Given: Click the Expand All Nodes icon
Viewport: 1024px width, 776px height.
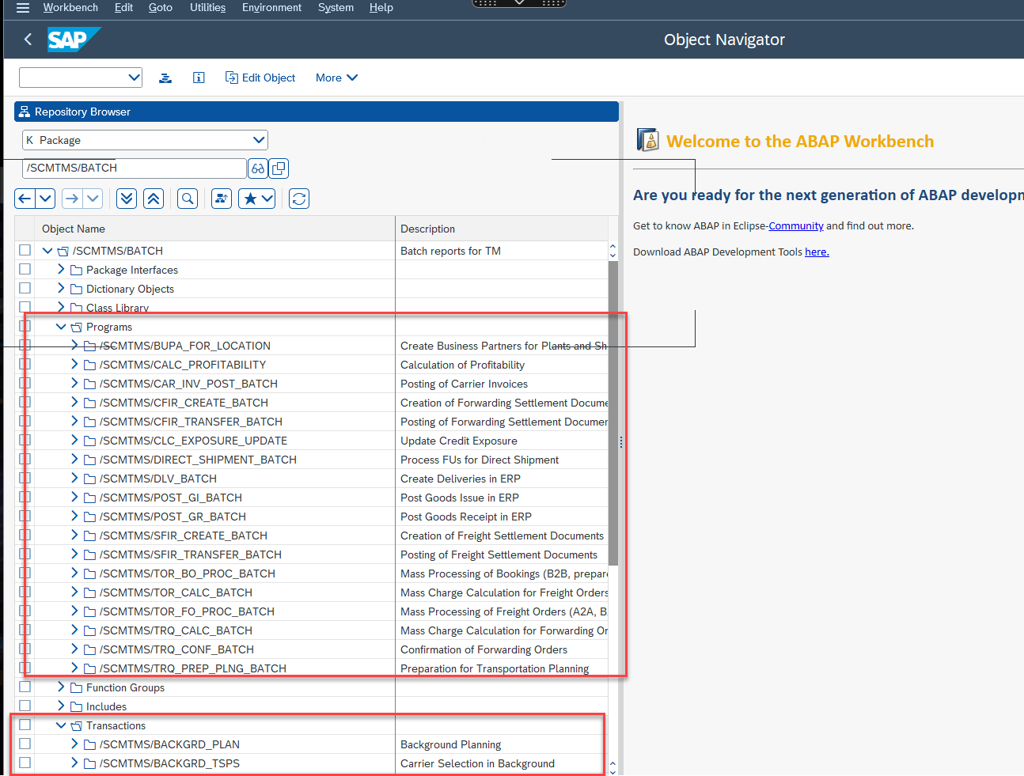Looking at the screenshot, I should (127, 199).
